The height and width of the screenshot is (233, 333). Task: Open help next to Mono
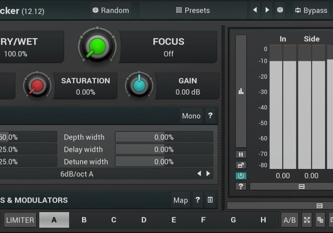tap(210, 116)
